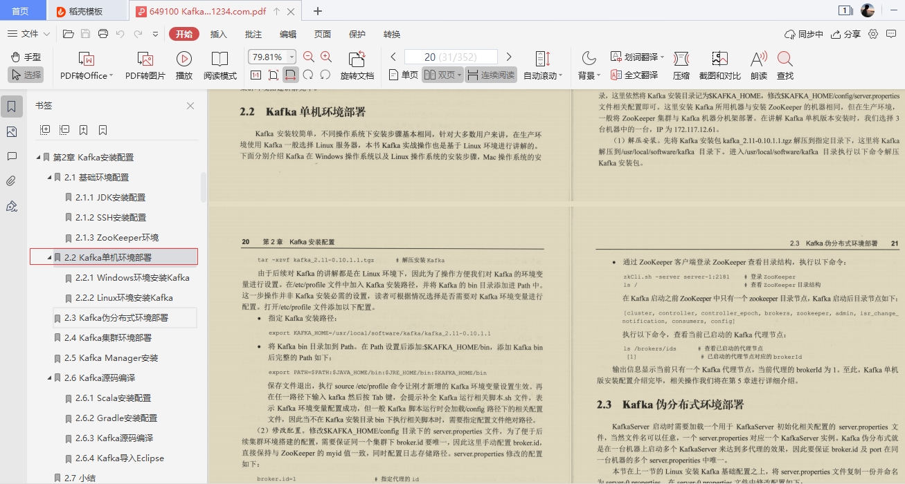This screenshot has width=905, height=484.
Task: Start slideshow with the 播放 play icon
Action: [x=183, y=65]
